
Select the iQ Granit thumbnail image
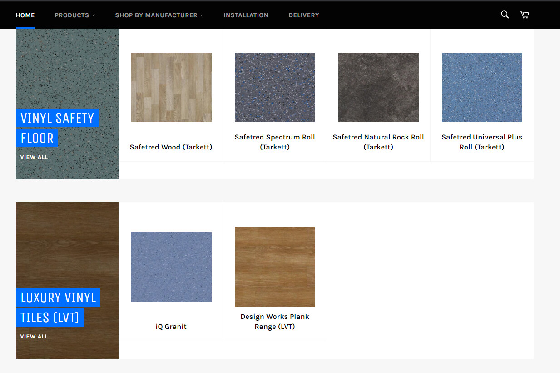point(171,267)
